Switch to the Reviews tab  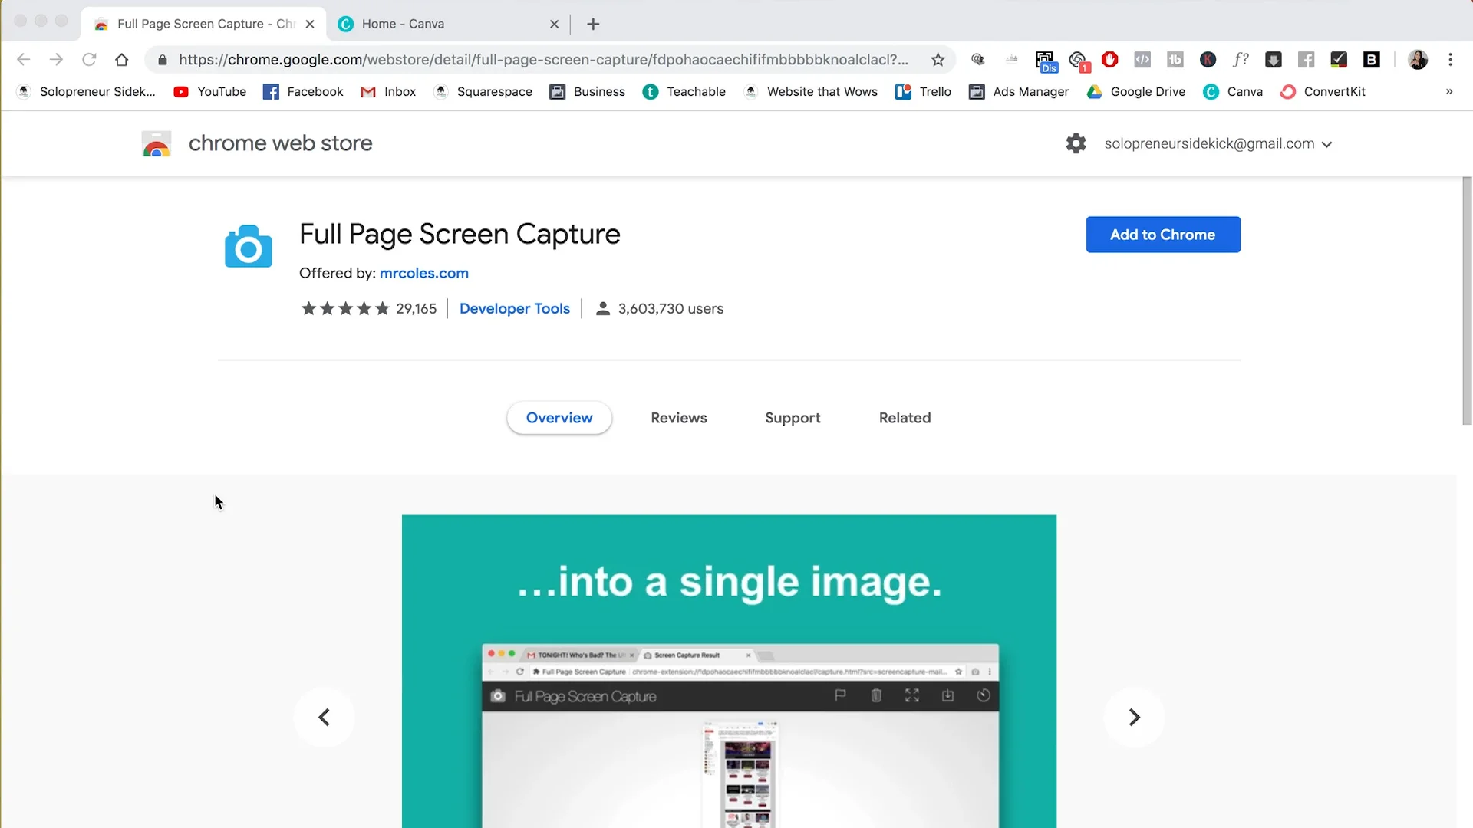coord(678,418)
